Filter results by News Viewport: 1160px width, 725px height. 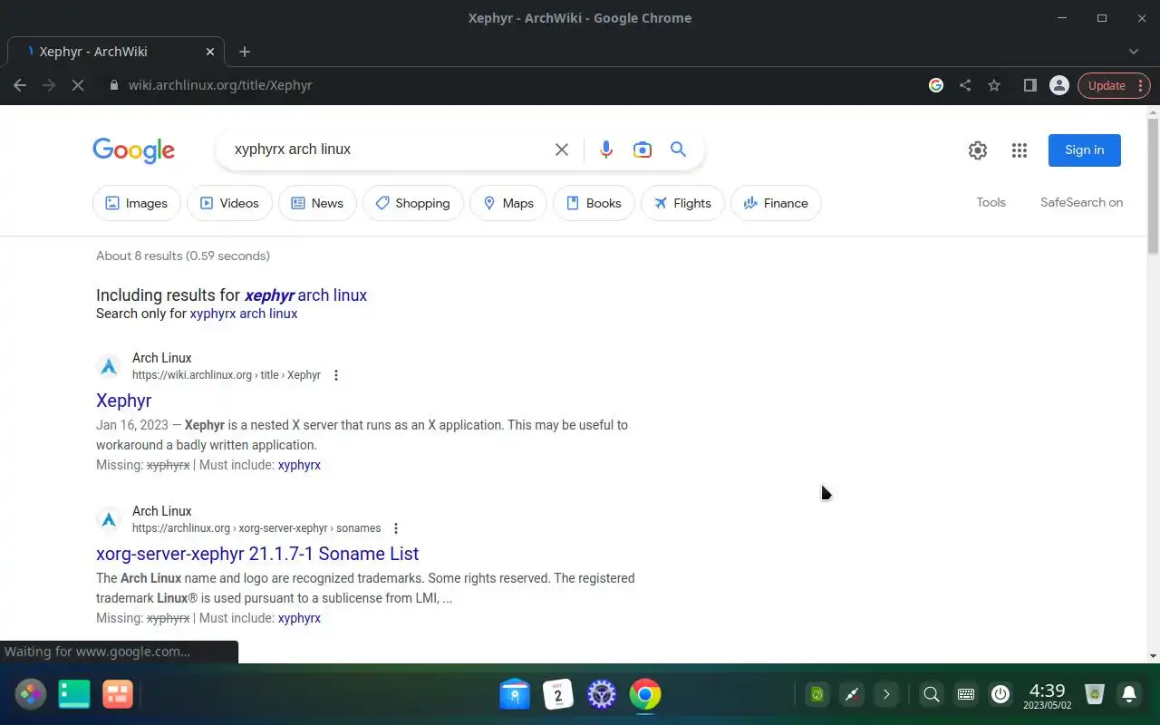pos(317,203)
